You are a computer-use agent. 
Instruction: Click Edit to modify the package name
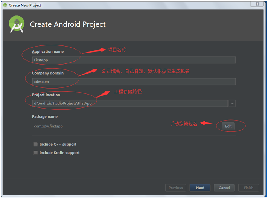pos(228,126)
